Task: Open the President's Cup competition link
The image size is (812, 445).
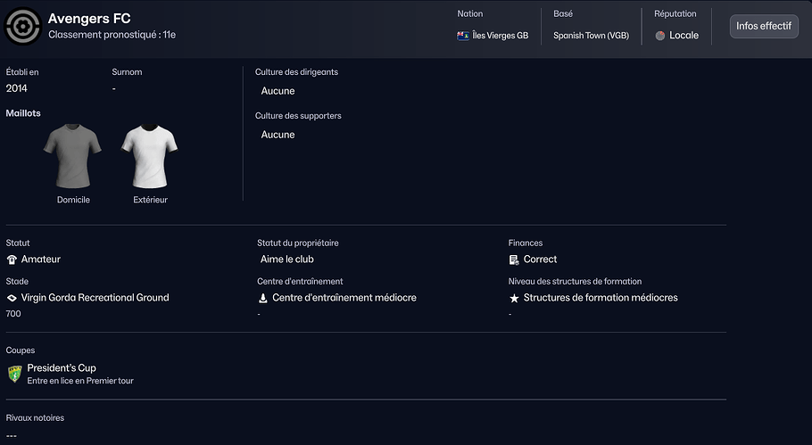Action: [62, 367]
